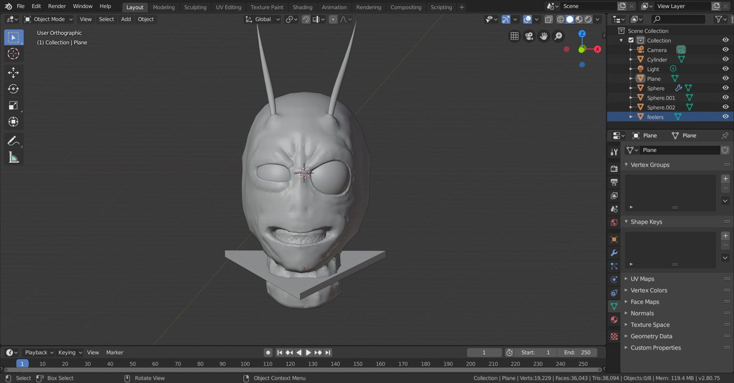Add a new vertex group with plus
This screenshot has width=734, height=383.
tap(725, 178)
